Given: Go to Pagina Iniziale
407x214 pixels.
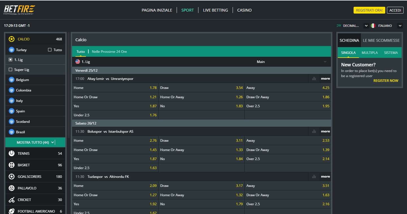Looking at the screenshot, I should tap(157, 10).
